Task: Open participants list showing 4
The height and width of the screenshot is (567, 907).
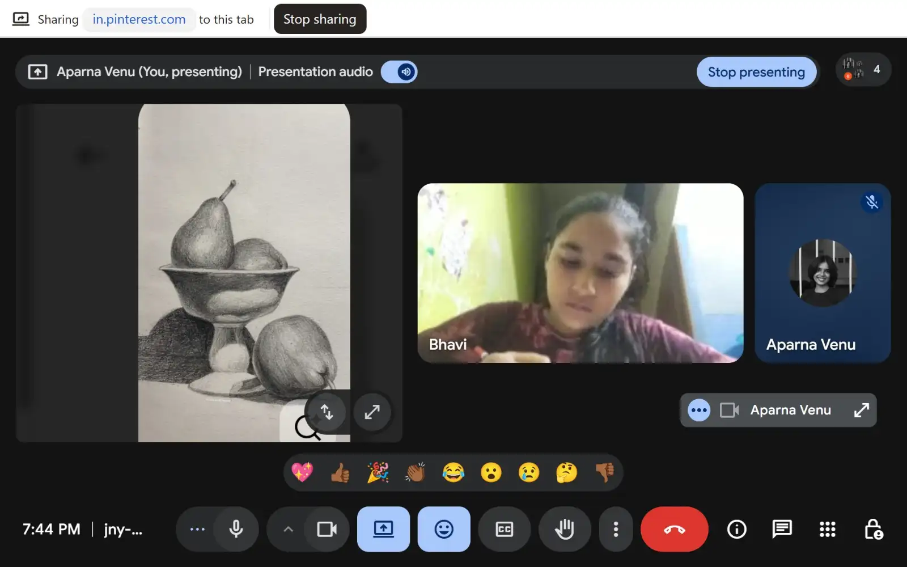Action: point(863,70)
